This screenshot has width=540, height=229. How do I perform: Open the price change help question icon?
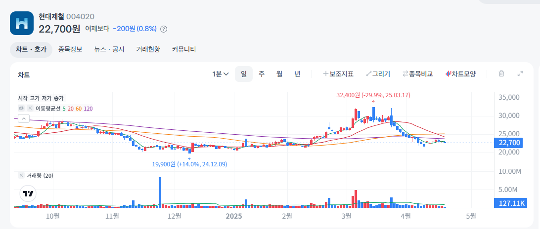coord(164,29)
